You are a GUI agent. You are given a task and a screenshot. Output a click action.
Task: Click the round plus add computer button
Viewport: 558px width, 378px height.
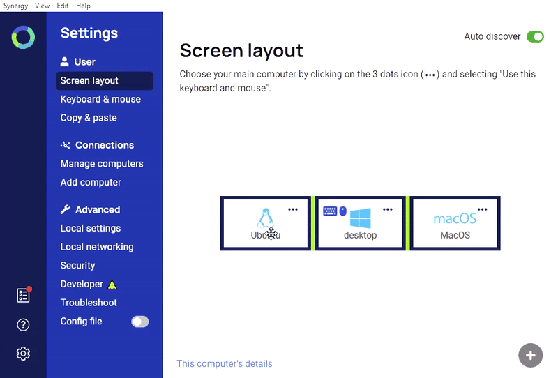pos(530,355)
